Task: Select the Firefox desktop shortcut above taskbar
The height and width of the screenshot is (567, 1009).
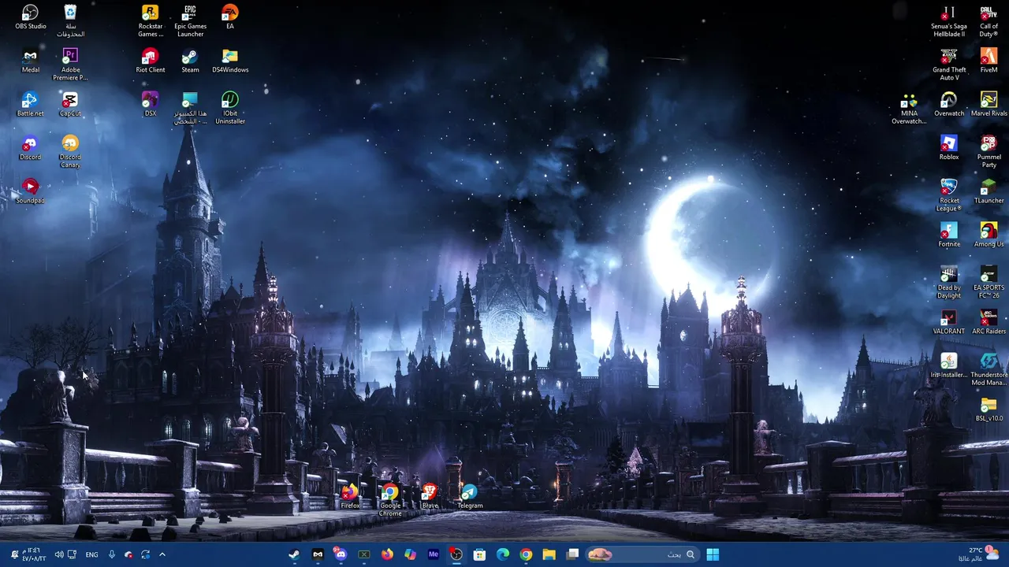Action: [x=350, y=497]
